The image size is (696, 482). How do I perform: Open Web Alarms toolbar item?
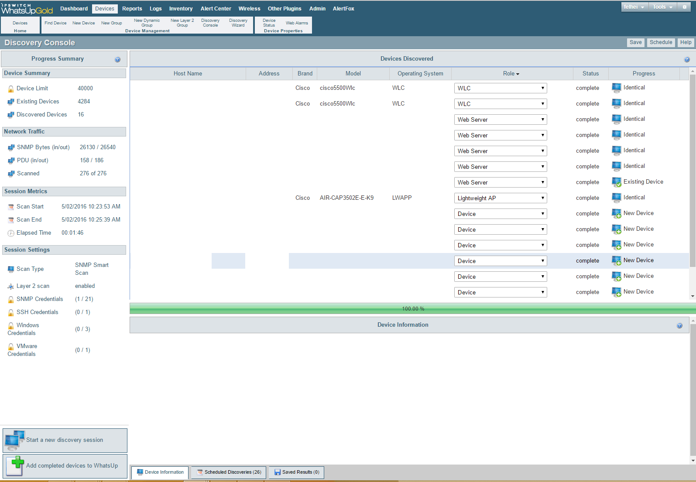[297, 23]
